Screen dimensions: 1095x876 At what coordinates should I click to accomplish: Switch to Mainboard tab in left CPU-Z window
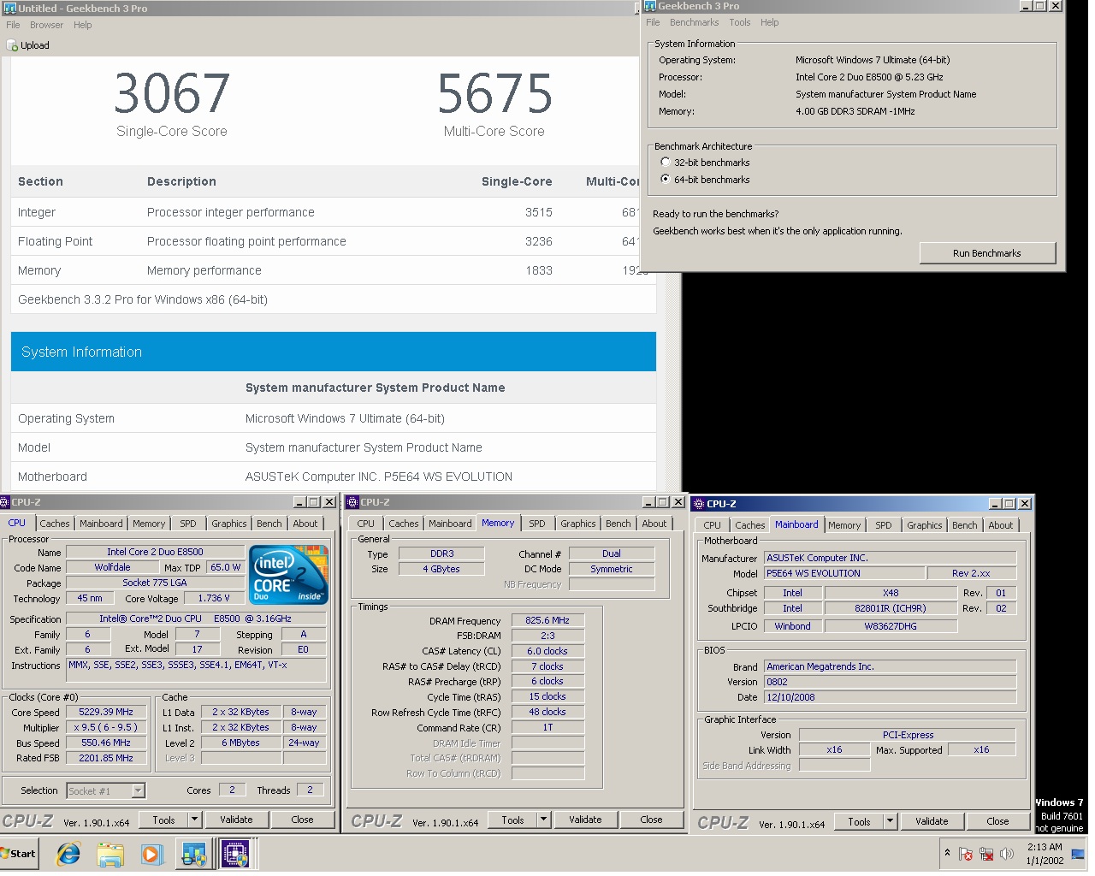pos(101,524)
